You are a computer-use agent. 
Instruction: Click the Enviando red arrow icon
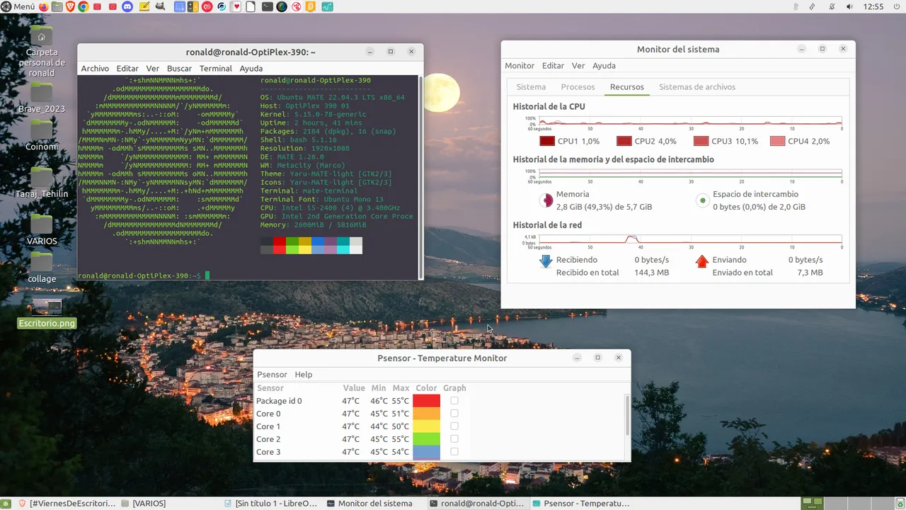click(x=702, y=261)
